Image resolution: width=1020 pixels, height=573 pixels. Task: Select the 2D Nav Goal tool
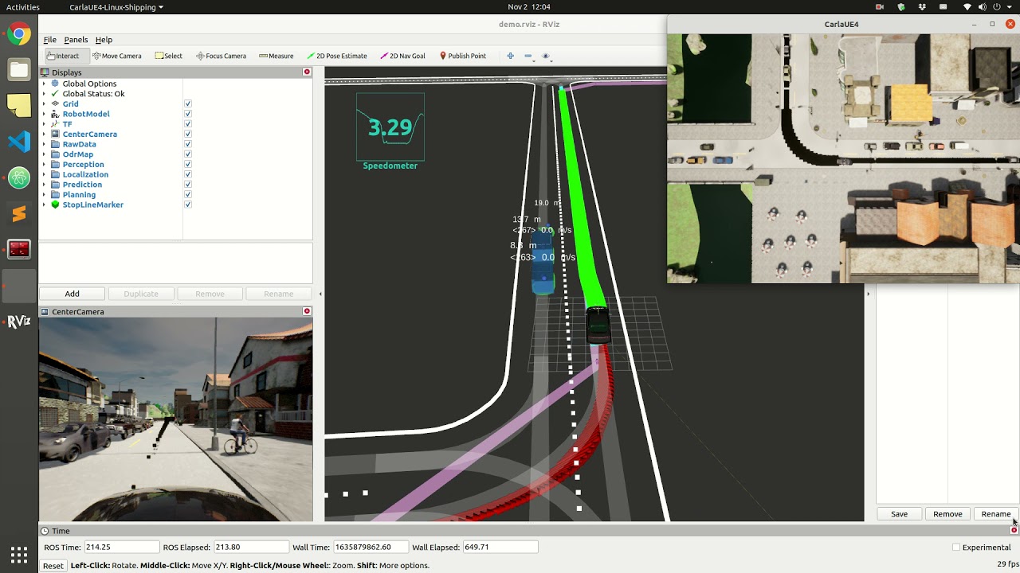point(403,56)
